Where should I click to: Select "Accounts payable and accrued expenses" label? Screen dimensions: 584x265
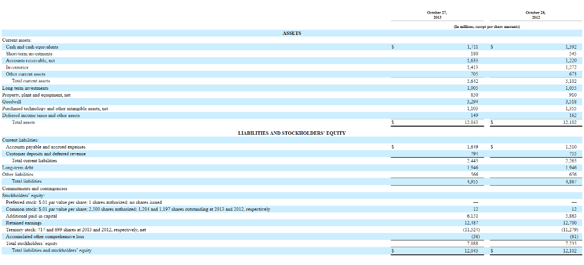point(46,147)
